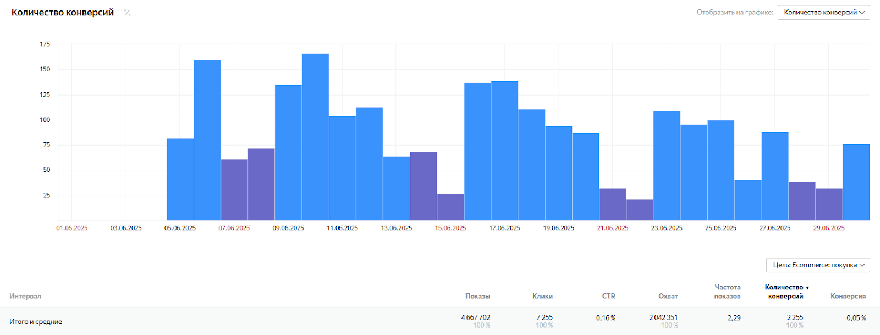The image size is (880, 335).
Task: Select the chart bar for 13.06.2025
Action: pos(397,188)
